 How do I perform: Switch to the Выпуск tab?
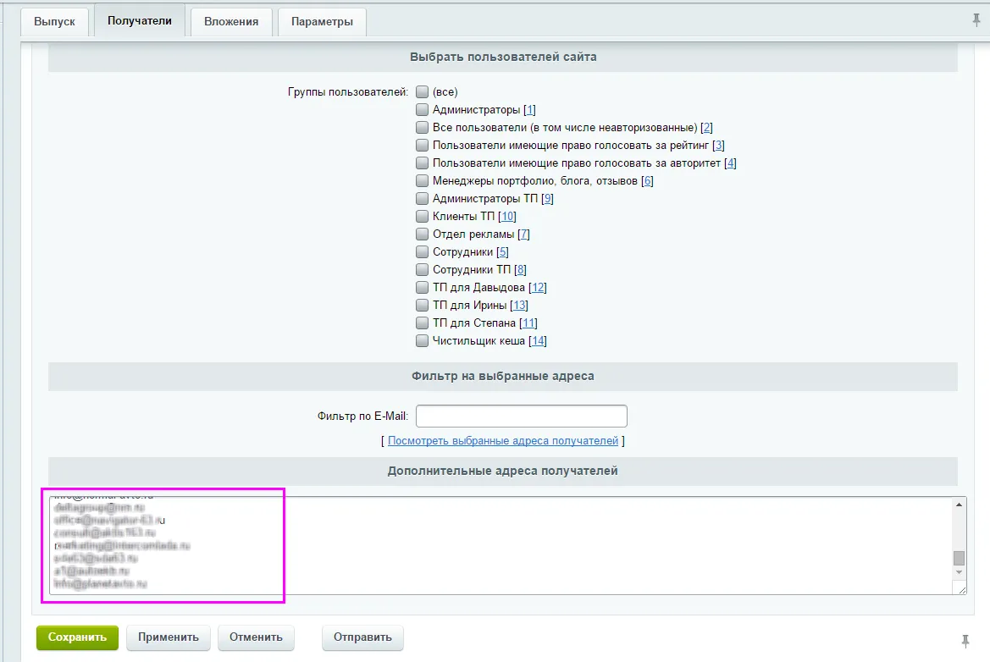click(54, 22)
